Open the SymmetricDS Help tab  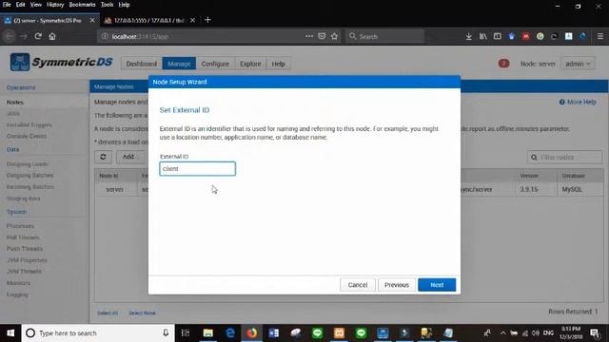click(278, 64)
